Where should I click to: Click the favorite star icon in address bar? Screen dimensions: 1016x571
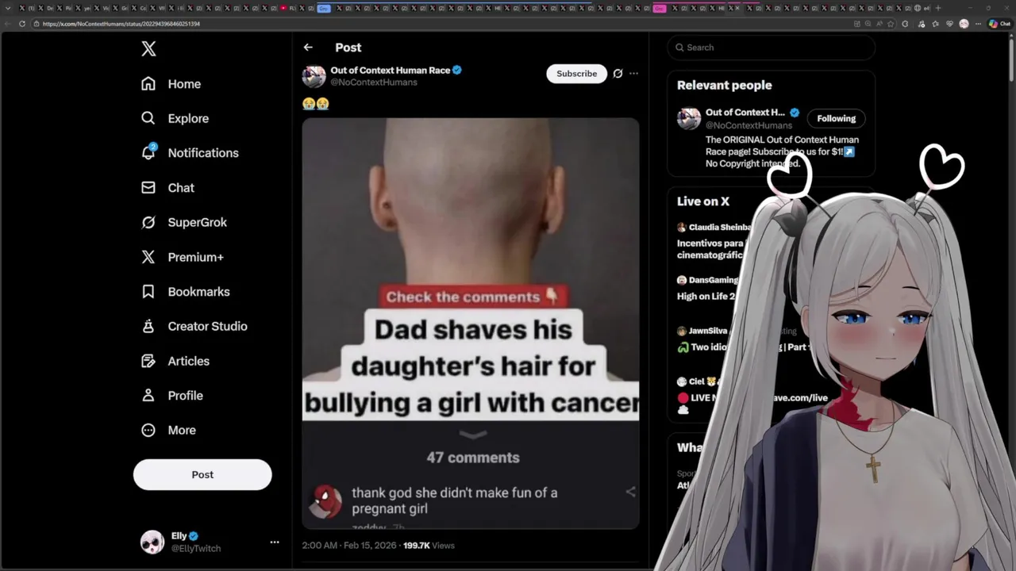tap(891, 24)
